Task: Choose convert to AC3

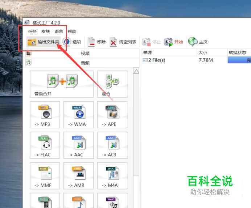Action: tap(112, 145)
